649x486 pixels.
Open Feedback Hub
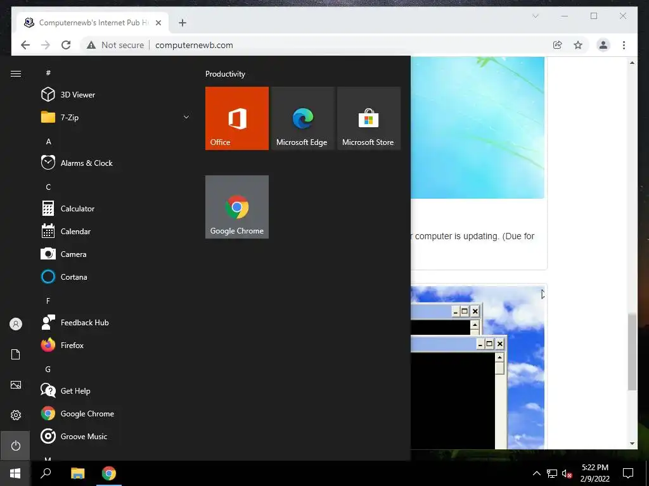point(114,322)
